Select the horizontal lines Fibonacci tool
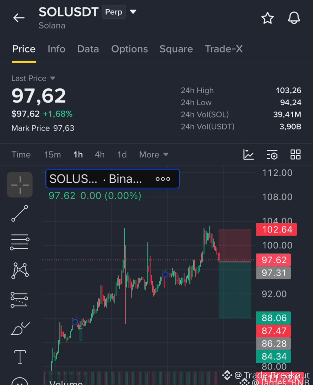The width and height of the screenshot is (313, 385). coord(20,242)
